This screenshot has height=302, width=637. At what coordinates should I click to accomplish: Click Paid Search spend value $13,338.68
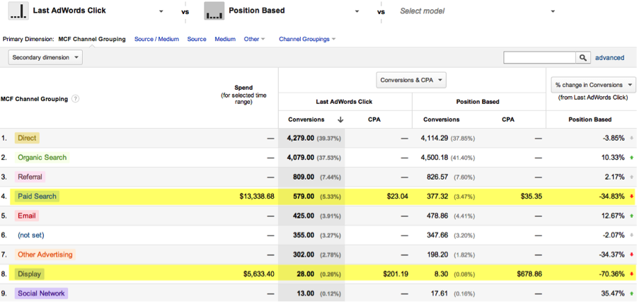point(257,197)
